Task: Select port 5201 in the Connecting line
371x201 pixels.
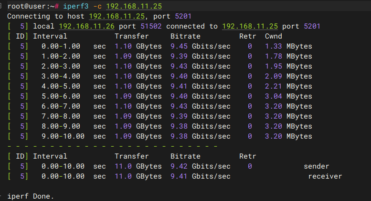Action: pos(183,16)
